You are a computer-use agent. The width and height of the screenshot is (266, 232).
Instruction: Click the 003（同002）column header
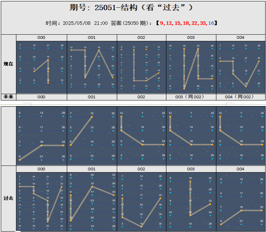click(x=191, y=97)
